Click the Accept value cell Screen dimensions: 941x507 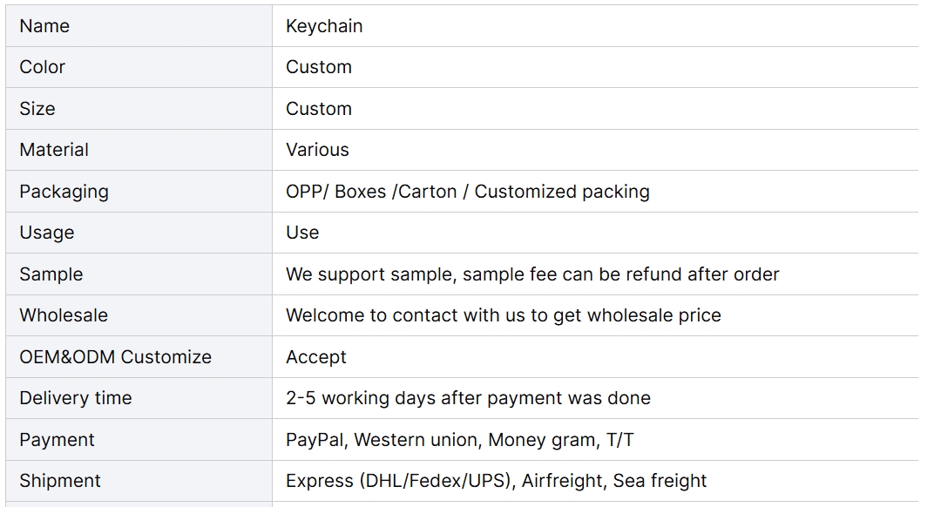[x=595, y=357]
